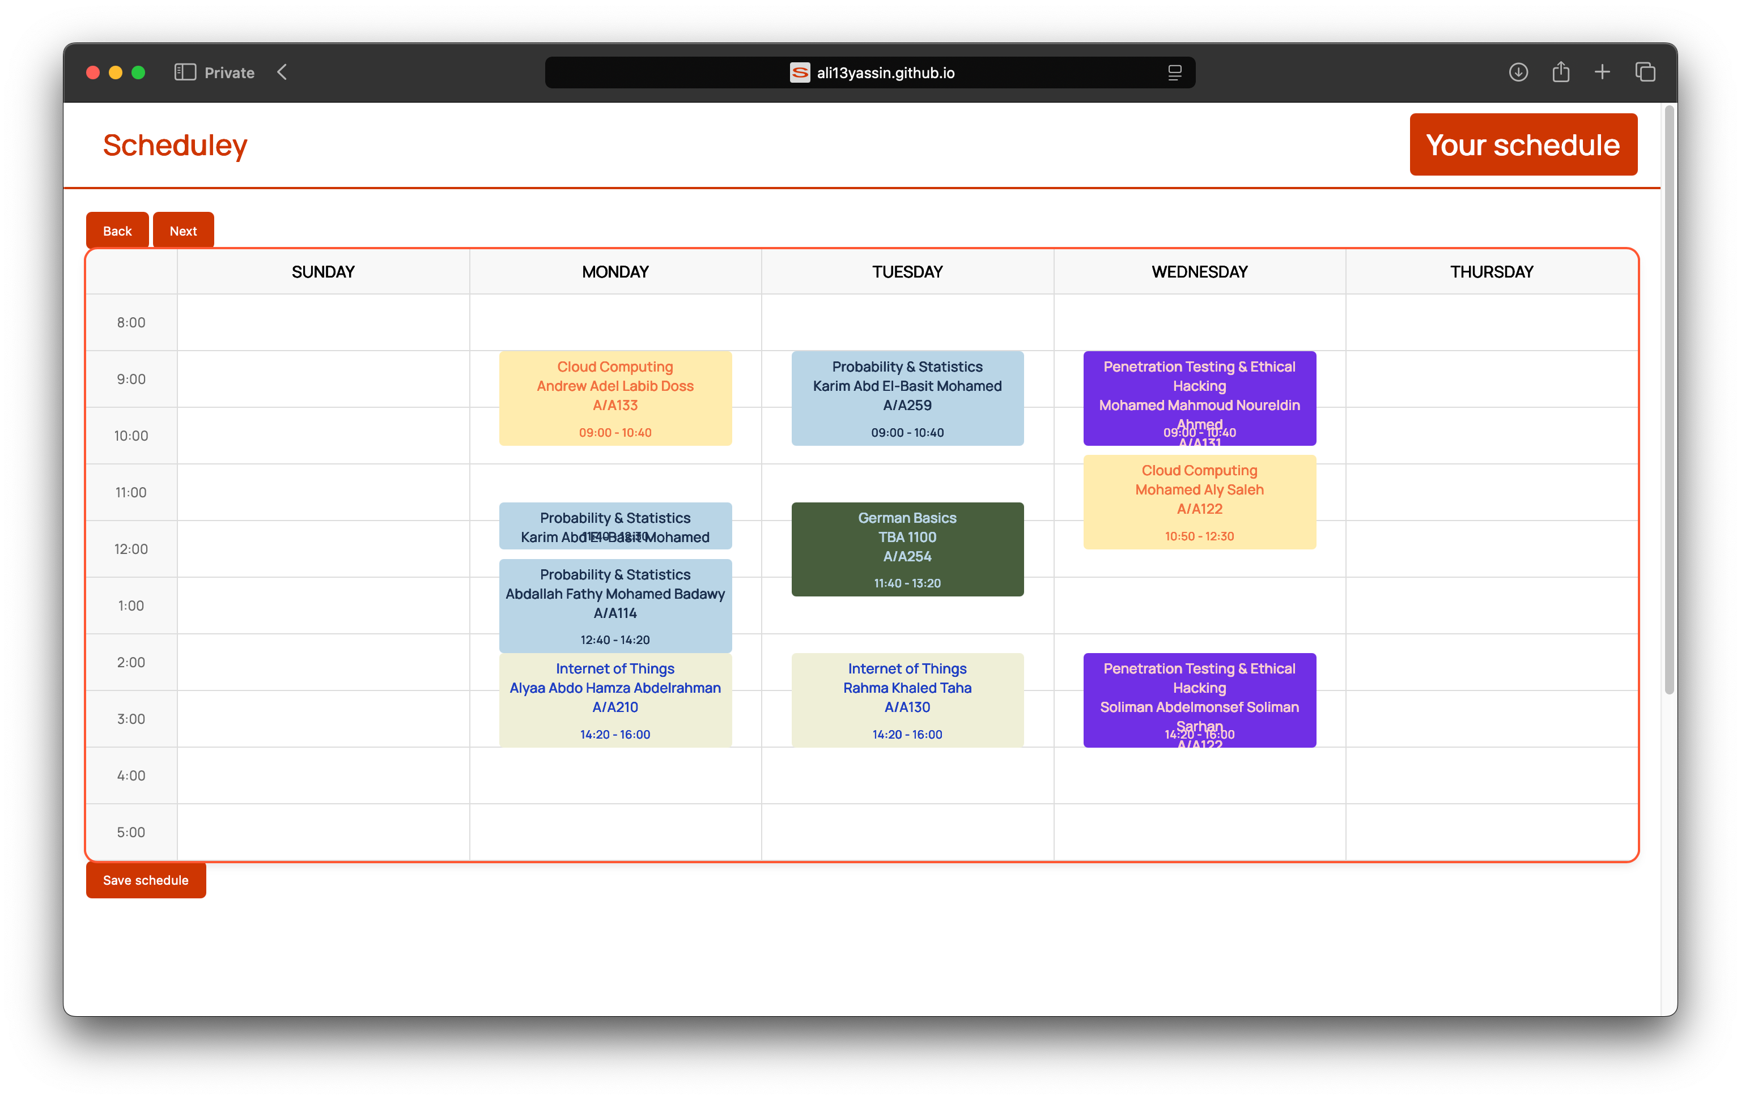Viewport: 1741px width, 1100px height.
Task: Open Your schedule page
Action: (x=1523, y=144)
